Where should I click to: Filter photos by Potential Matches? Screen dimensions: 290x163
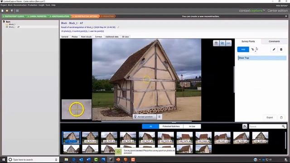click(171, 126)
